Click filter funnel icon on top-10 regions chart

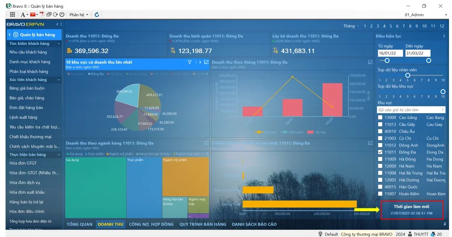pyautogui.click(x=190, y=62)
